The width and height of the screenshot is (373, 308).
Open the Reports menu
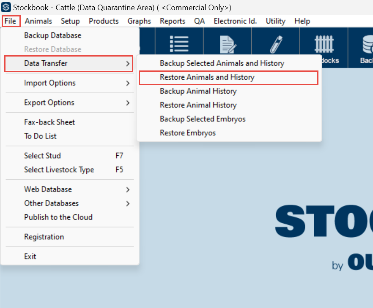(173, 21)
